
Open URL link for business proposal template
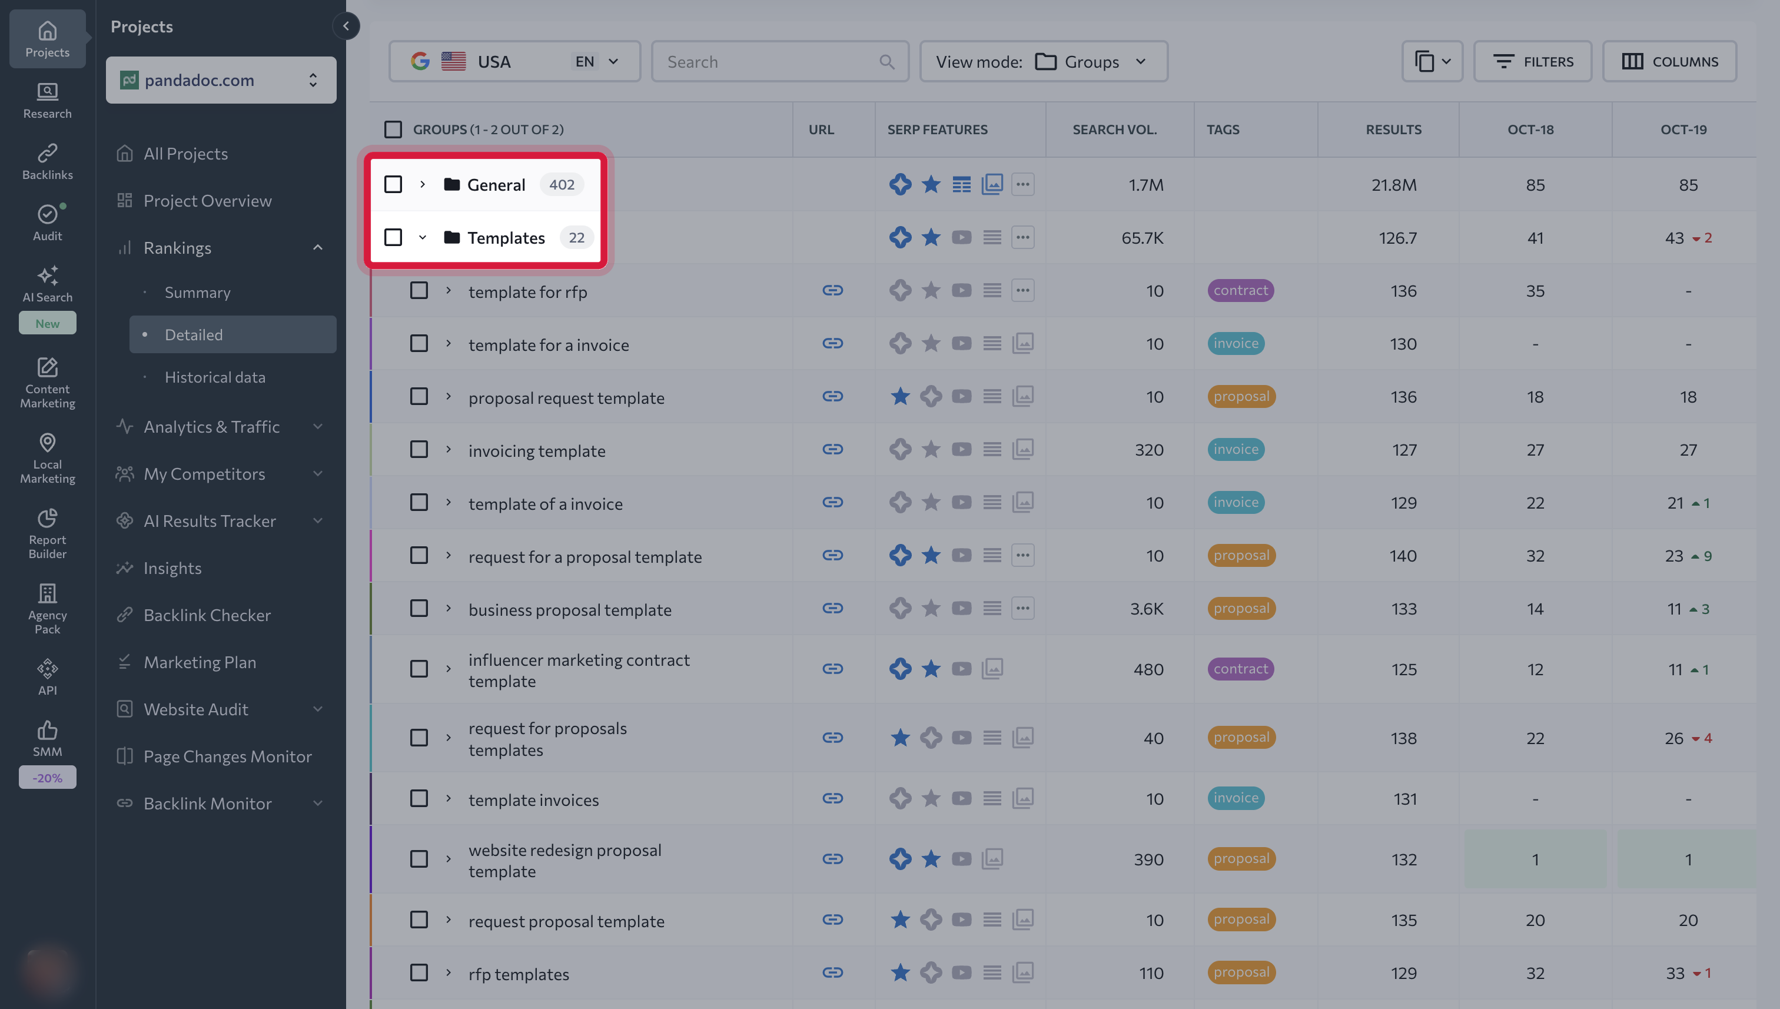pyautogui.click(x=833, y=608)
